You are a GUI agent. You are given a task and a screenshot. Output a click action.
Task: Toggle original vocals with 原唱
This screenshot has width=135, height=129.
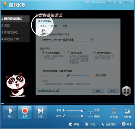[x=74, y=124]
